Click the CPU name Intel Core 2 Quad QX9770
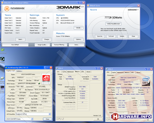 coord(128,78)
